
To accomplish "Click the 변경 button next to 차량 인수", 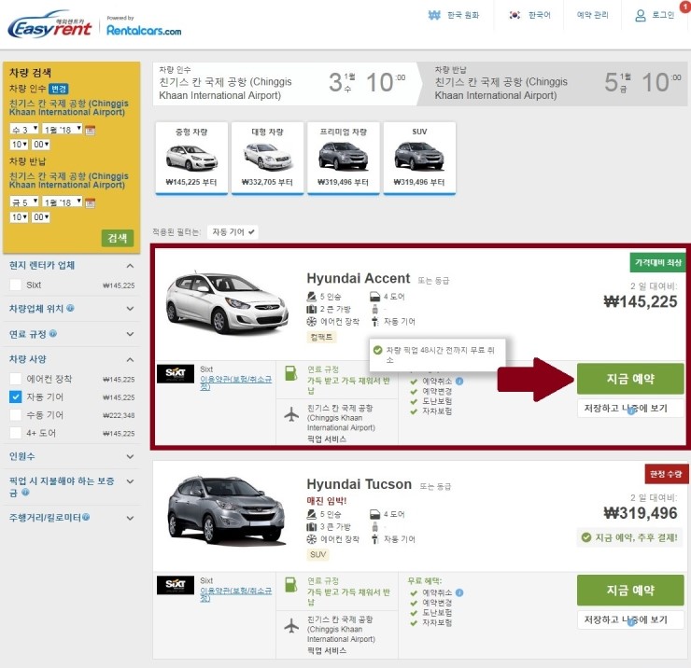I will pos(58,89).
